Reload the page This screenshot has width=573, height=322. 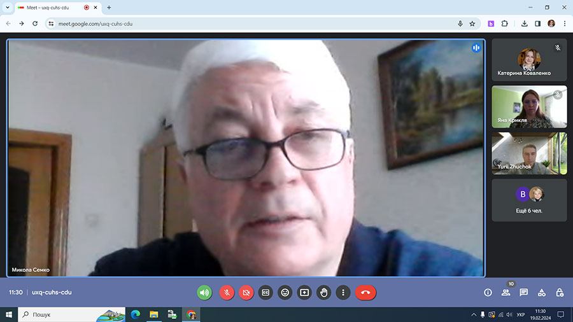point(35,24)
